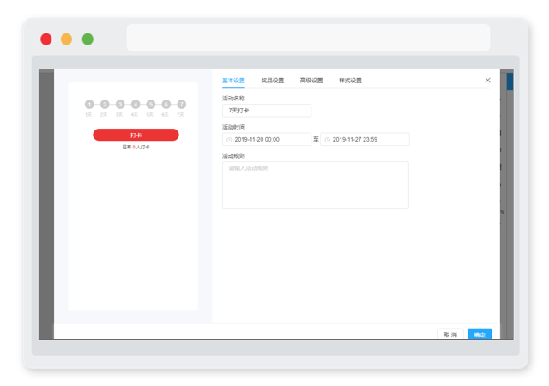Select day 2 circle in the preview
549x386 pixels.
click(x=105, y=104)
